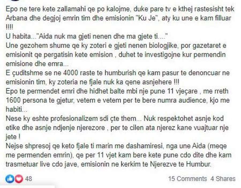Click the line of four exclamation marks

9,27
